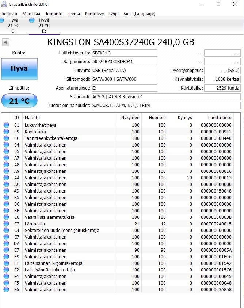Click the status icon for ID C2
The height and width of the screenshot is (308, 244).
6,224
